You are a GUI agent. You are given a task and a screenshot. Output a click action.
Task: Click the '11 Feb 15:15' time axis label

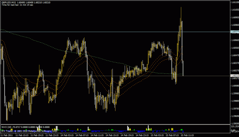[x=22, y=135]
